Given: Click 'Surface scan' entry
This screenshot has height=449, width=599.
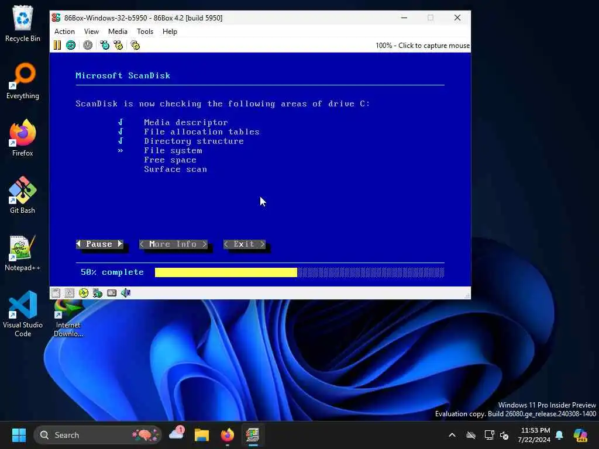Looking at the screenshot, I should [x=175, y=169].
